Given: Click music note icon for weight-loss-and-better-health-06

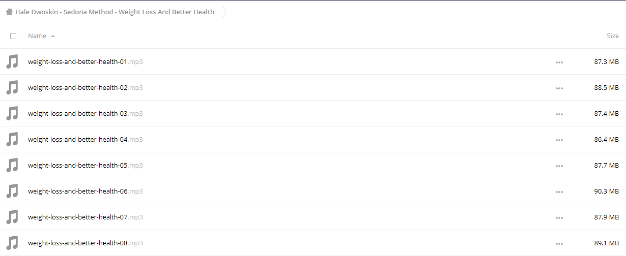Looking at the screenshot, I should (12, 191).
